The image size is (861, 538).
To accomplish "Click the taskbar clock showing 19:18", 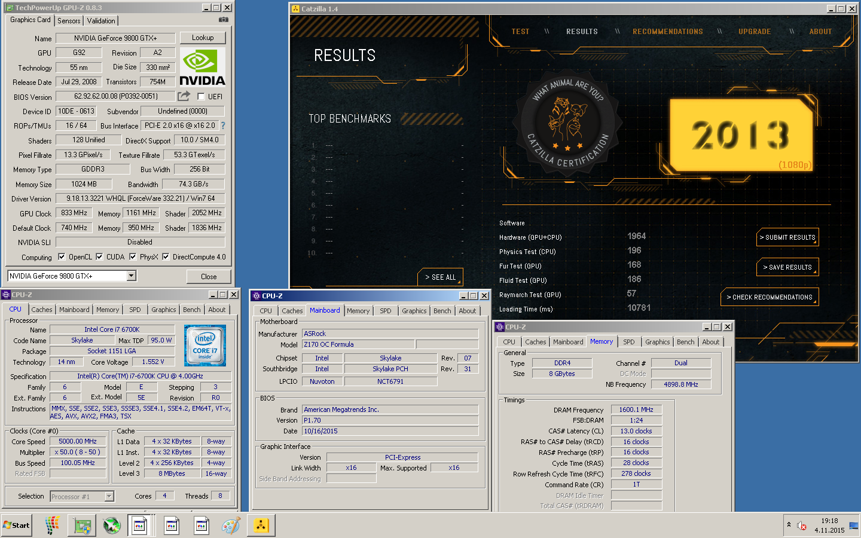I will tap(829, 521).
